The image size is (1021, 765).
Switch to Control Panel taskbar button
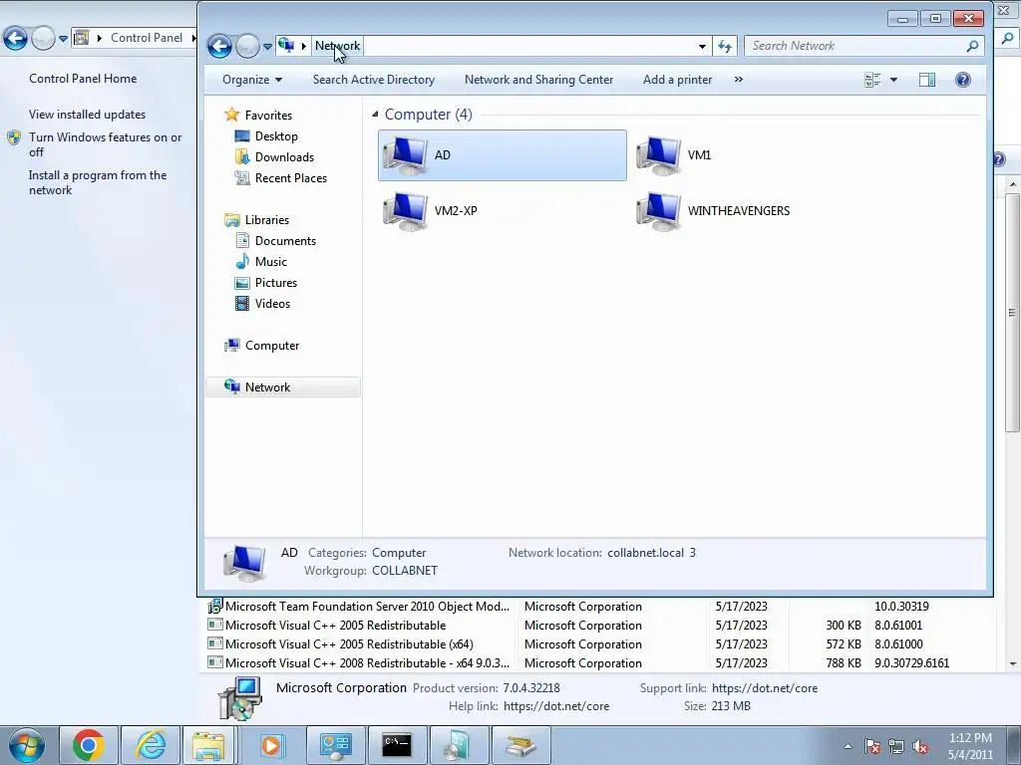[x=335, y=745]
